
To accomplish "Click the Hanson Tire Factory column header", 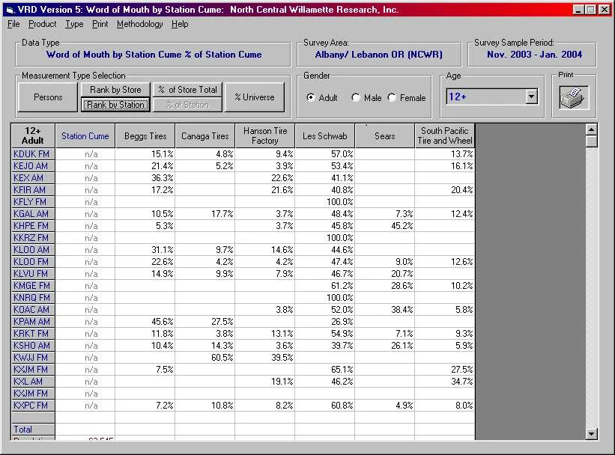I will (x=265, y=135).
